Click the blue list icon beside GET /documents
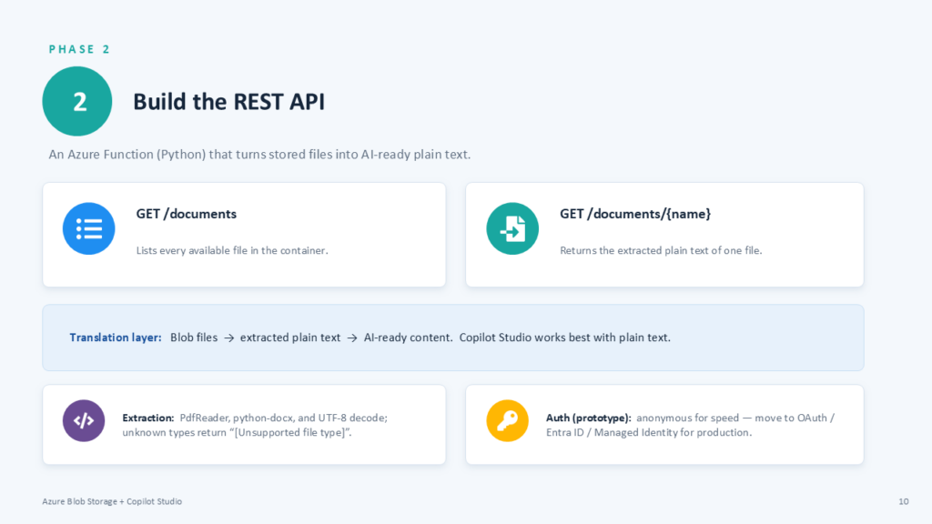The width and height of the screenshot is (932, 524). coord(88,228)
